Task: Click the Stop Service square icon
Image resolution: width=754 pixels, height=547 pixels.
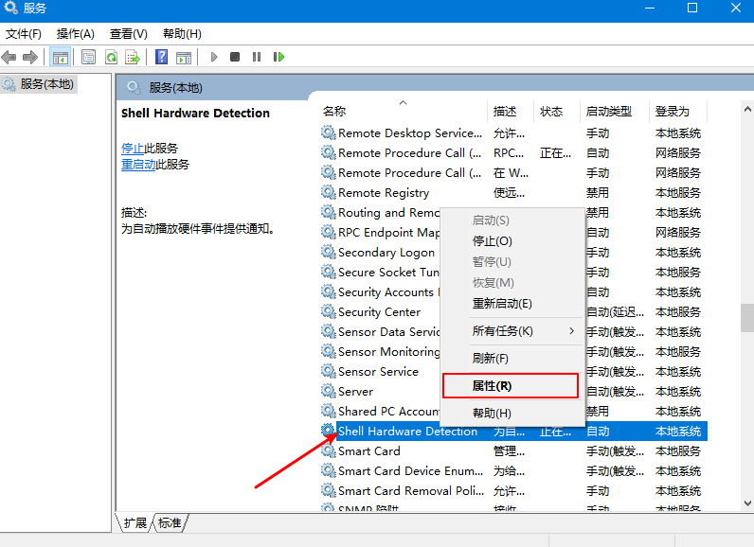Action: click(x=235, y=57)
